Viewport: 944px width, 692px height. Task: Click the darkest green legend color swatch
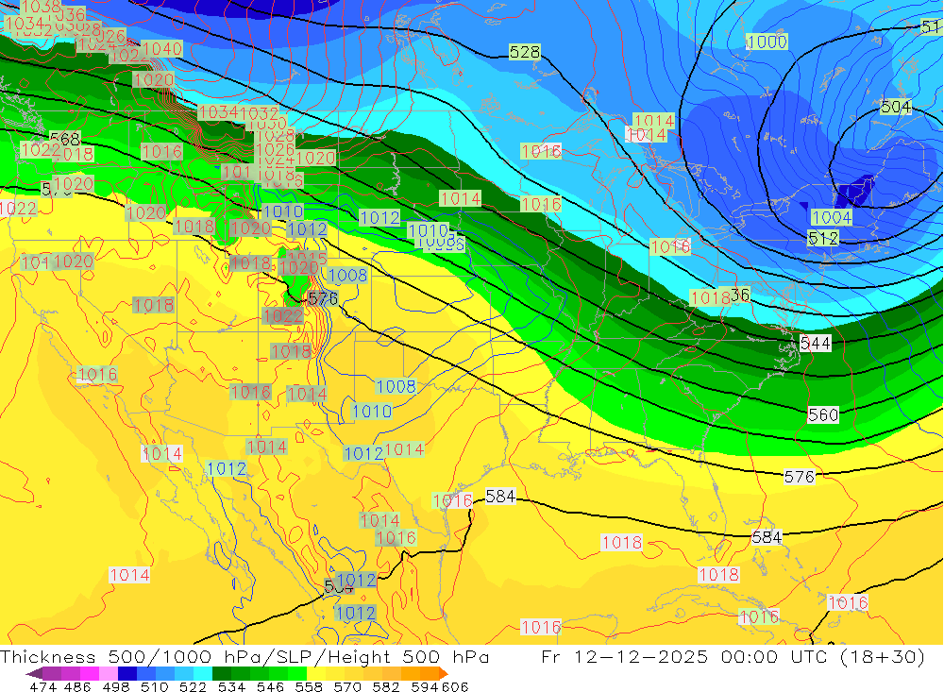pos(222,673)
